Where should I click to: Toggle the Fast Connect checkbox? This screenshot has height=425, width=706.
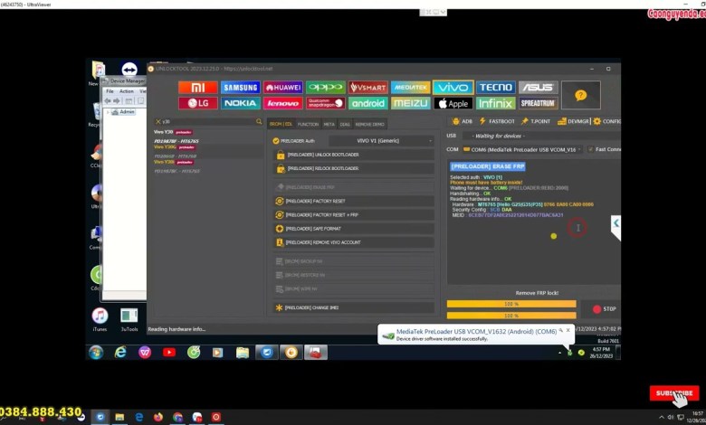tap(591, 149)
